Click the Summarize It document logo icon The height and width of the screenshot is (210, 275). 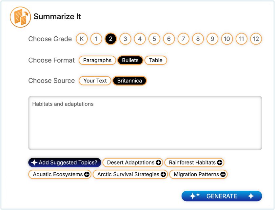(20, 17)
